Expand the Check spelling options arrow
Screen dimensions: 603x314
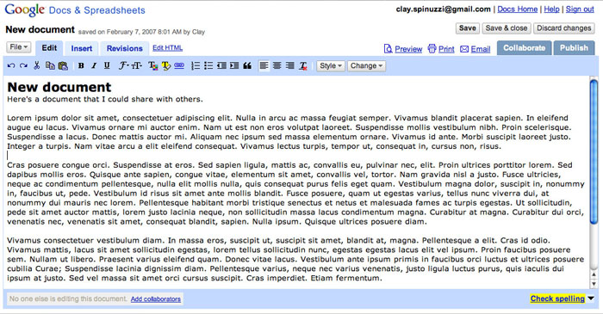591,299
